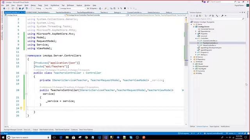Collapse the 04 Model folder
Screen dimensions: 250x140
pyautogui.click(x=191, y=61)
